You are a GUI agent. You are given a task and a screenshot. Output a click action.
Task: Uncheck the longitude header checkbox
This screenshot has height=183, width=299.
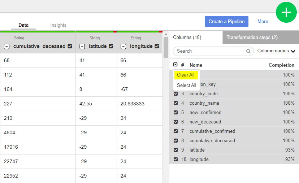(157, 46)
